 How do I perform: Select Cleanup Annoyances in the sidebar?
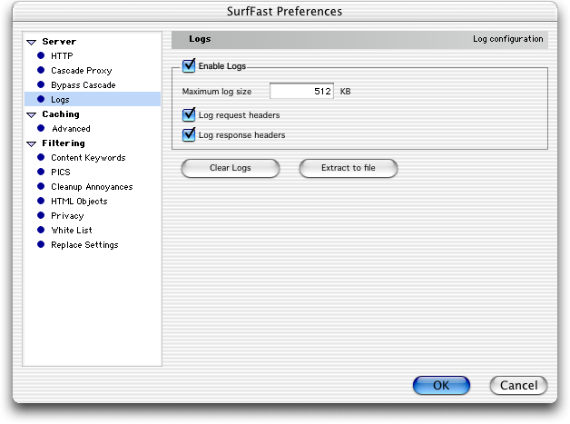92,186
